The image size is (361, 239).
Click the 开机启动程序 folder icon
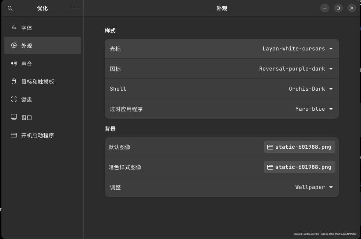pos(14,135)
